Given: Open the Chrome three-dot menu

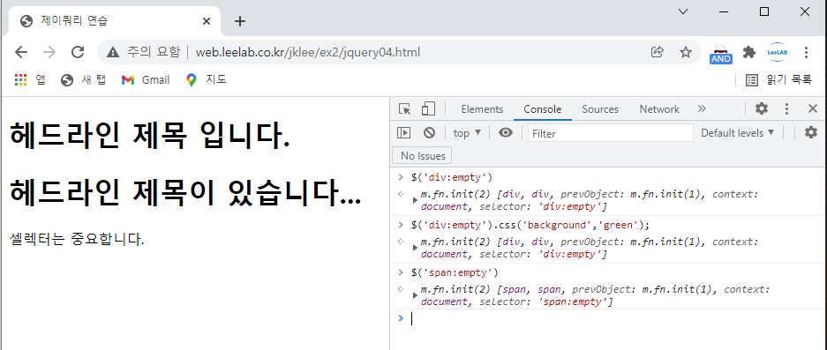Looking at the screenshot, I should (x=806, y=52).
